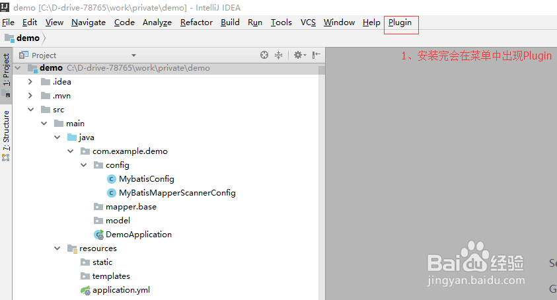Image resolution: width=557 pixels, height=300 pixels.
Task: Open the Project view dropdown
Action: (x=133, y=56)
